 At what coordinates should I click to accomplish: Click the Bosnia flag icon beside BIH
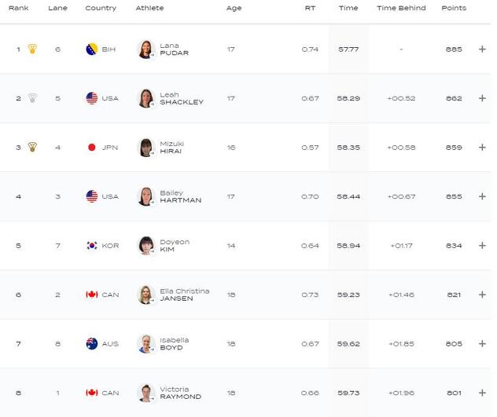[92, 49]
